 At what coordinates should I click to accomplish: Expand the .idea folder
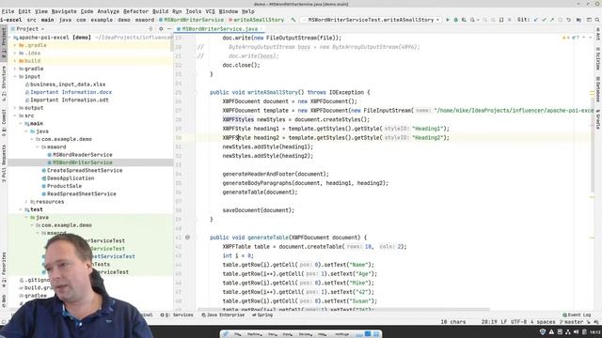click(15, 53)
